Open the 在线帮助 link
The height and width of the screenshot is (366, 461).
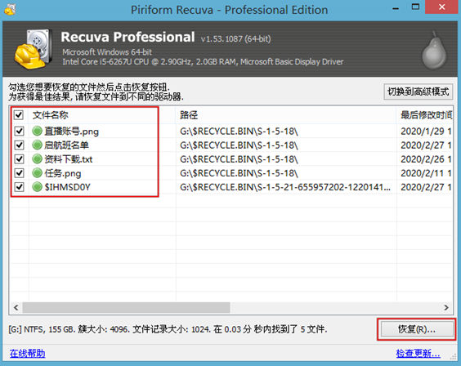pyautogui.click(x=27, y=353)
